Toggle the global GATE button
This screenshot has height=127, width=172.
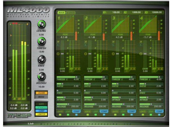coord(41,104)
